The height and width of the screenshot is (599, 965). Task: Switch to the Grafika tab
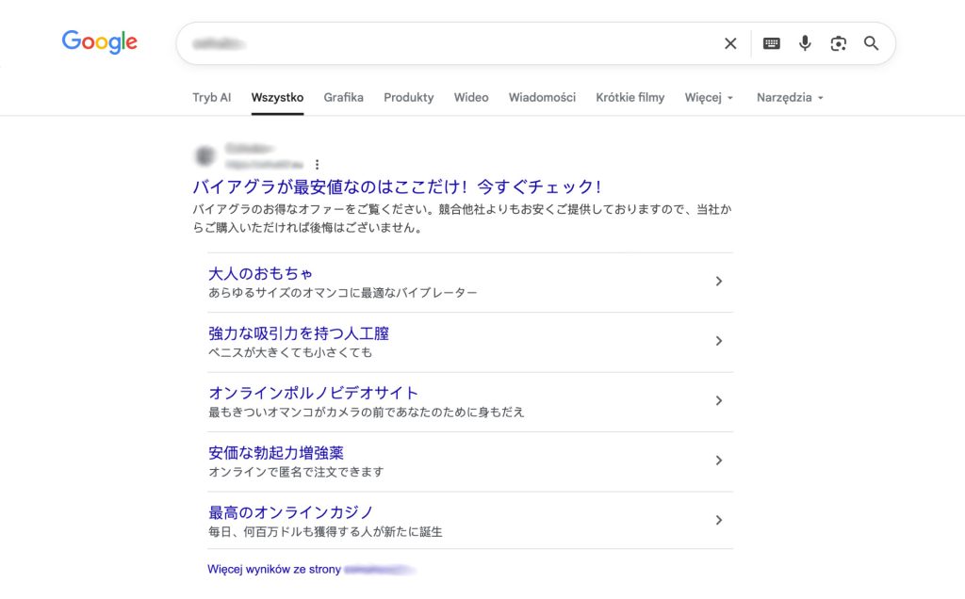click(344, 97)
